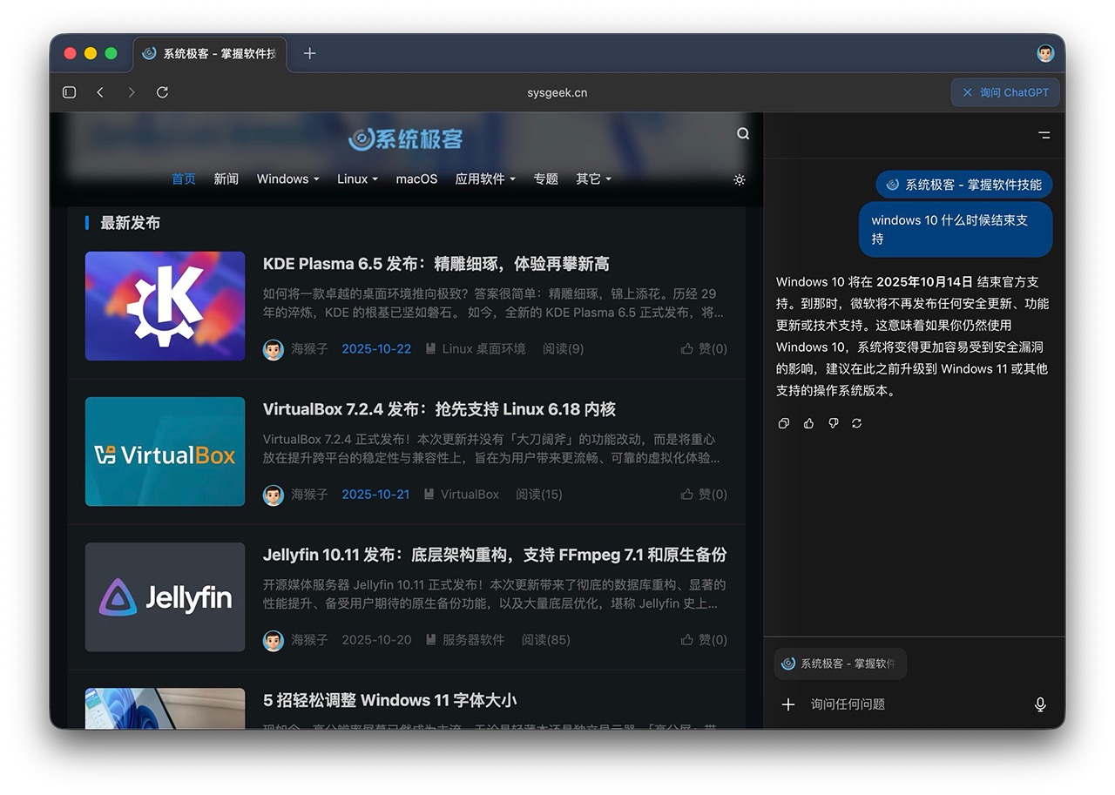The width and height of the screenshot is (1115, 795).
Task: Reload the page with the refresh icon
Action: [162, 92]
